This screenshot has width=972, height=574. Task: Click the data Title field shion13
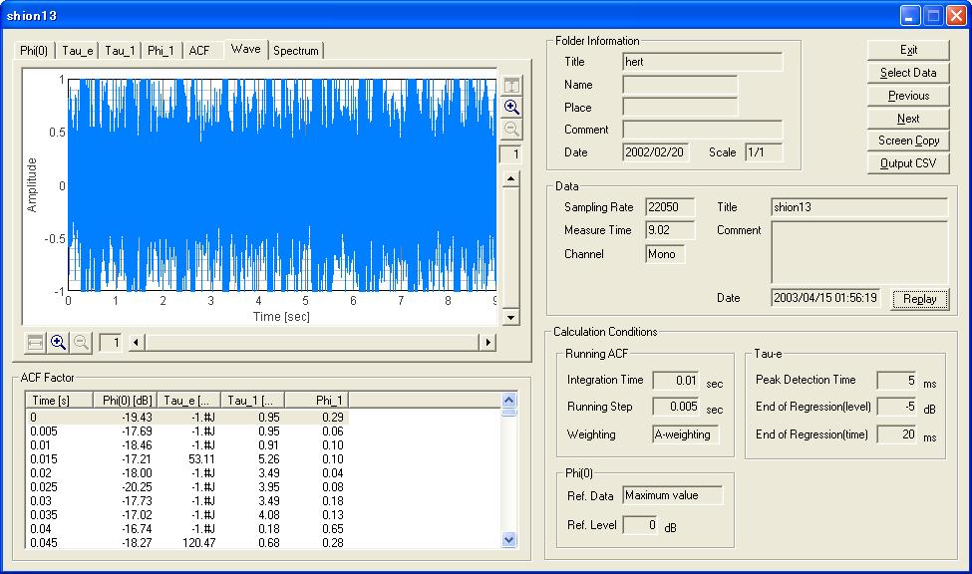click(x=859, y=207)
